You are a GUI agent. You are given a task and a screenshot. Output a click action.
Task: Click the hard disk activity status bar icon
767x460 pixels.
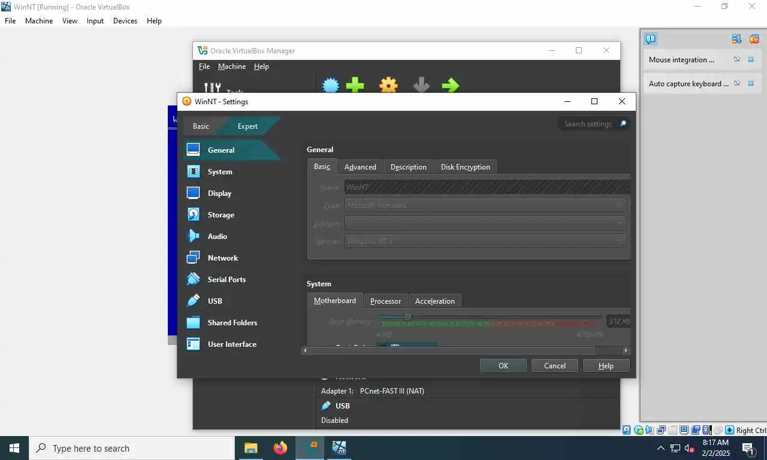click(x=627, y=430)
